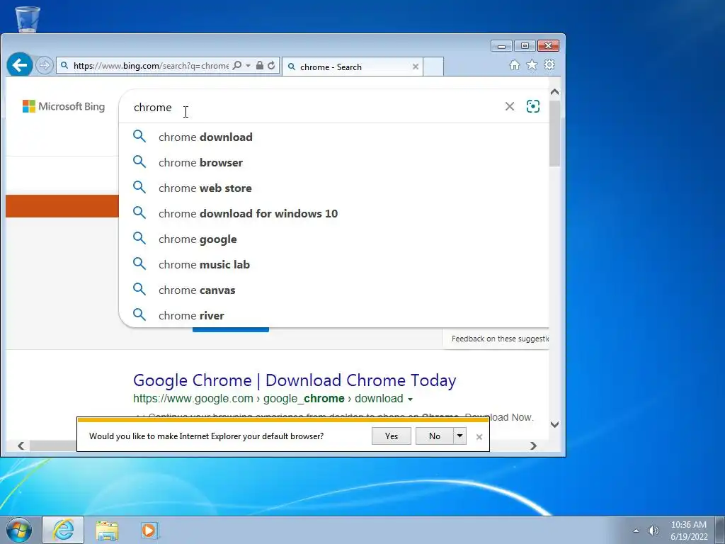Clear the Bing search box with X
Screen dimensions: 725x544
pos(510,107)
